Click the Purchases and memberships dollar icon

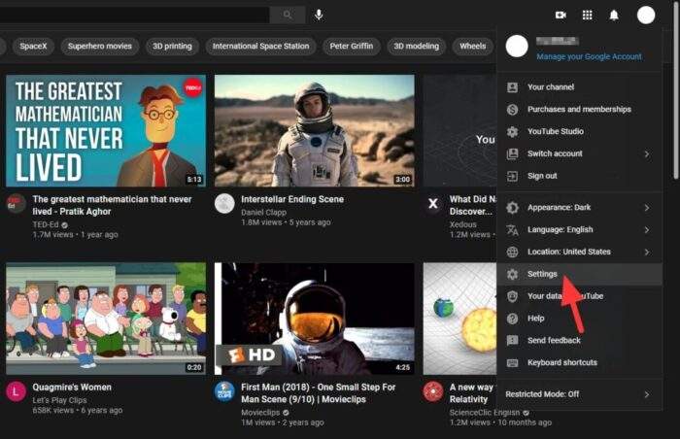click(x=512, y=110)
